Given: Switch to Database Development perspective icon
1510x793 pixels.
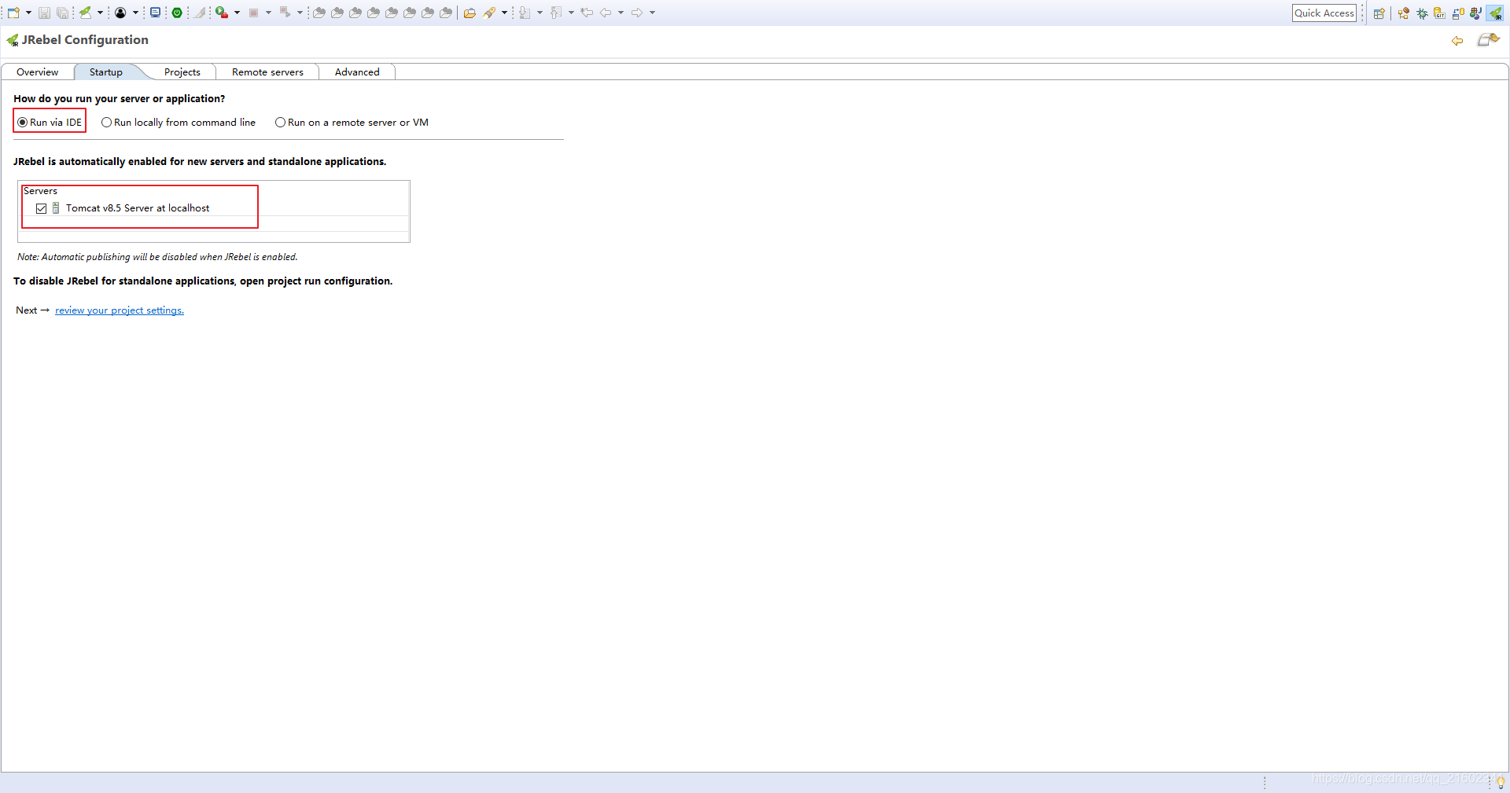Looking at the screenshot, I should (1458, 13).
